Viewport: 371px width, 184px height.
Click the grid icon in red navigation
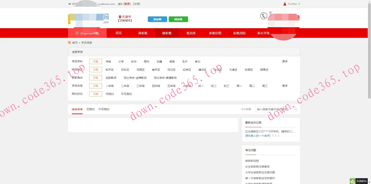(77, 33)
